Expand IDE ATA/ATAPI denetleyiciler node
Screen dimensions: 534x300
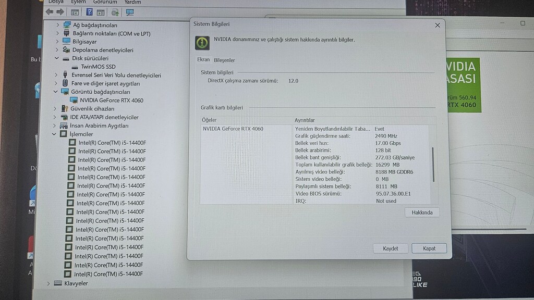55,117
